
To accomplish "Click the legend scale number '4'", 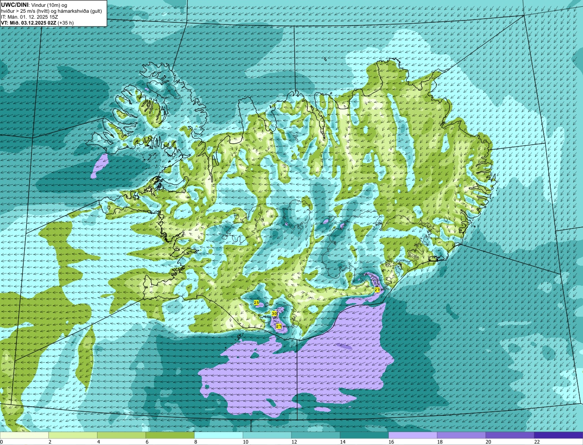I will click(x=98, y=442).
